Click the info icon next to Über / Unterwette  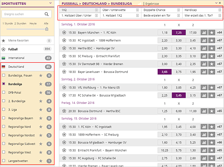pyautogui.click(x=138, y=10)
